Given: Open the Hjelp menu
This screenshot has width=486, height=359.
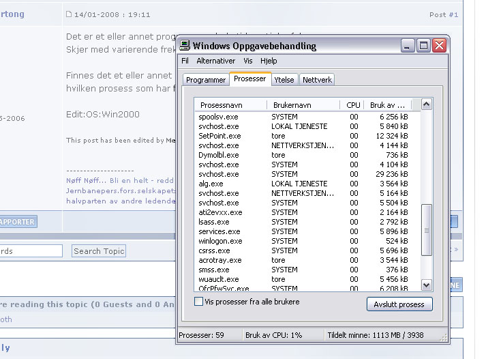Looking at the screenshot, I should pyautogui.click(x=269, y=61).
